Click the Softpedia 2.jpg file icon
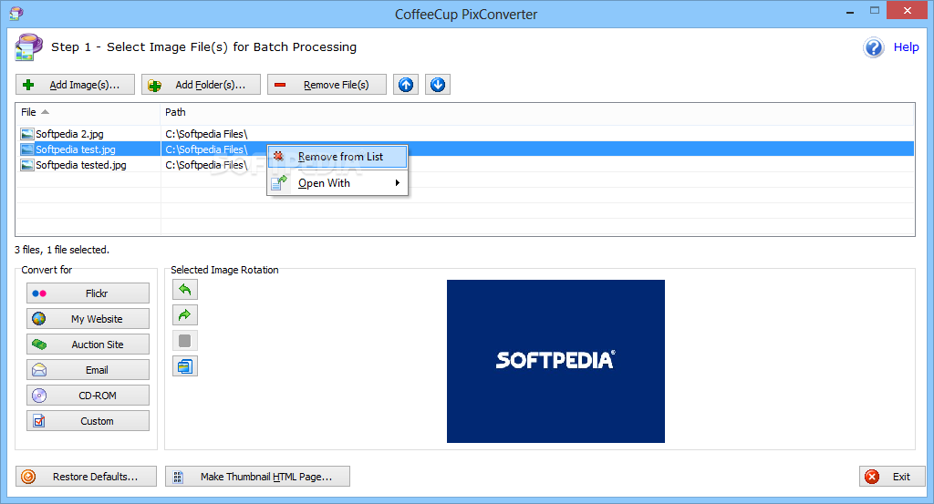This screenshot has width=934, height=504. point(26,134)
